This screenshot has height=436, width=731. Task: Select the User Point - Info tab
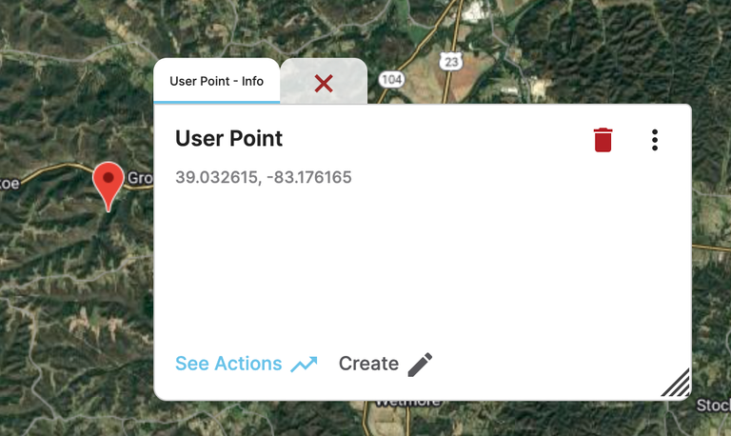[x=216, y=81]
